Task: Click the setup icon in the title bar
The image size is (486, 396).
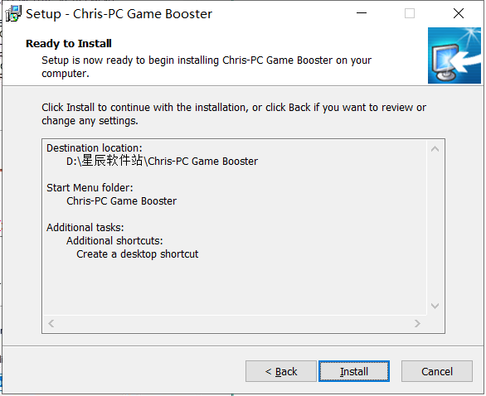Action: click(13, 13)
